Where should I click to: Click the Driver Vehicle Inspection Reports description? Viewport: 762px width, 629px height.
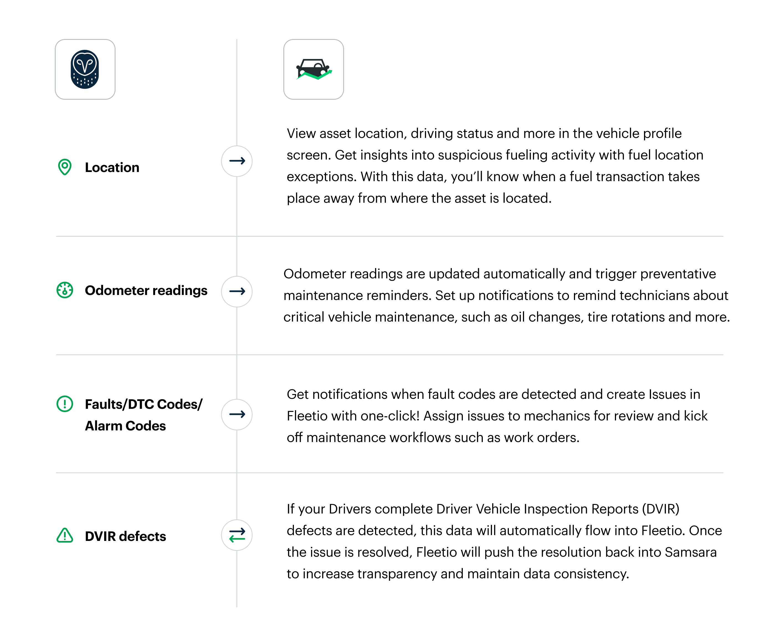click(504, 541)
